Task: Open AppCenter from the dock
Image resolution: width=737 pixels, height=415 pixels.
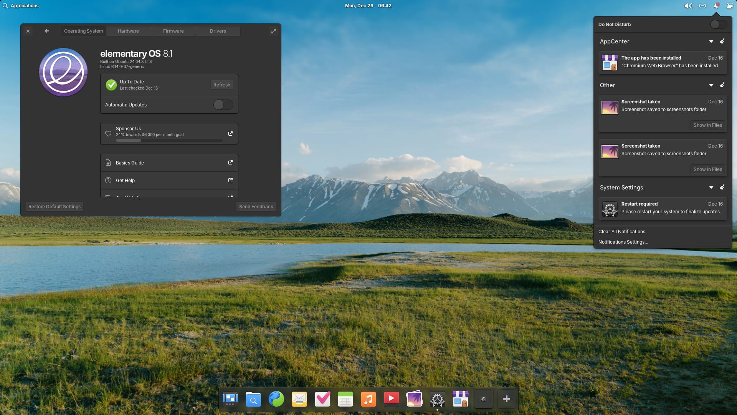Action: (460, 399)
